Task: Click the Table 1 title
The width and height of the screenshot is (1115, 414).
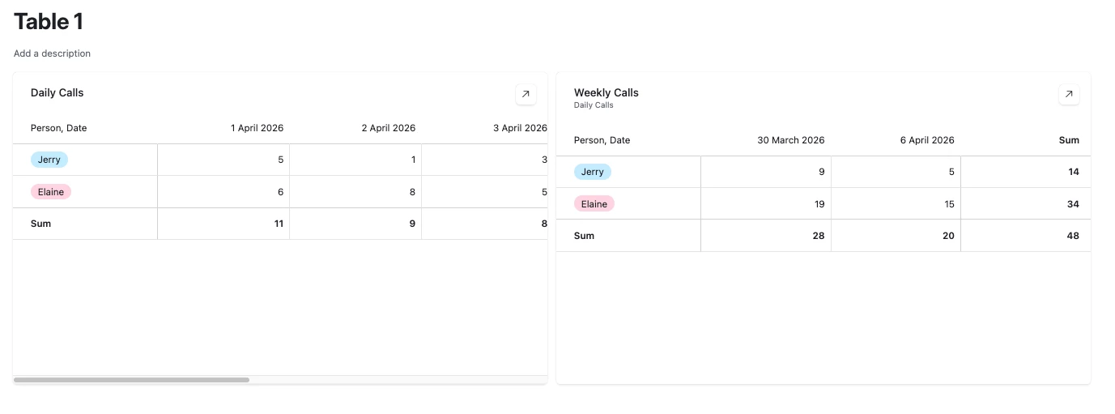Action: [x=49, y=22]
